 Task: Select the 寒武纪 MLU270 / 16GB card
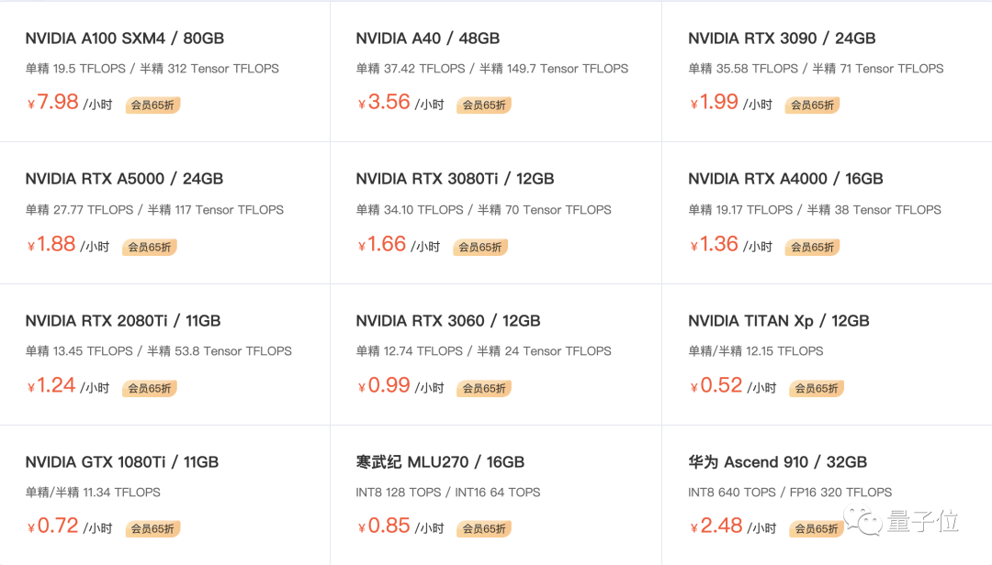(439, 462)
